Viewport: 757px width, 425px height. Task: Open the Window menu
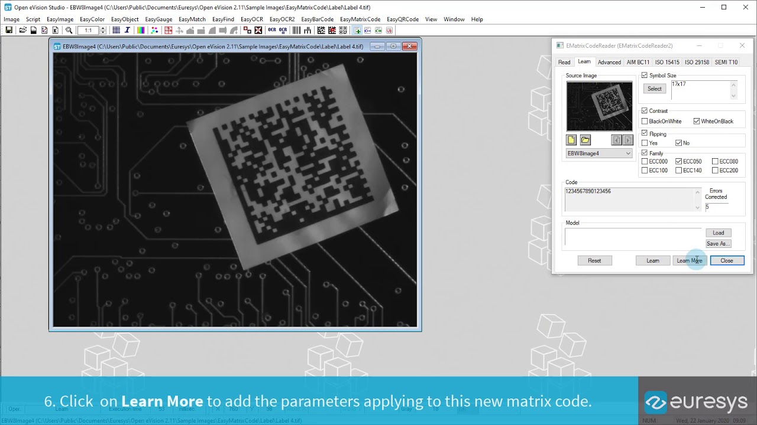click(454, 19)
